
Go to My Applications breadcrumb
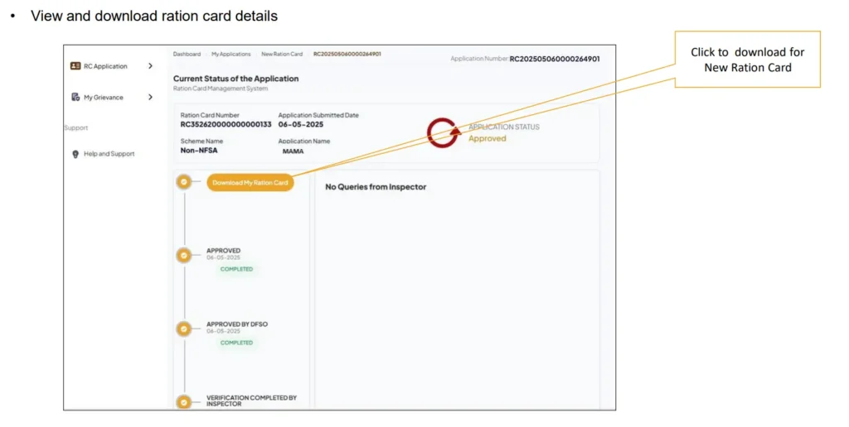pyautogui.click(x=231, y=54)
